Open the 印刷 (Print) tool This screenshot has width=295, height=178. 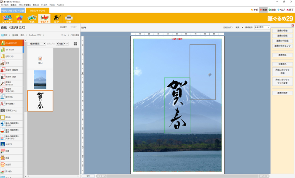click(x=69, y=18)
